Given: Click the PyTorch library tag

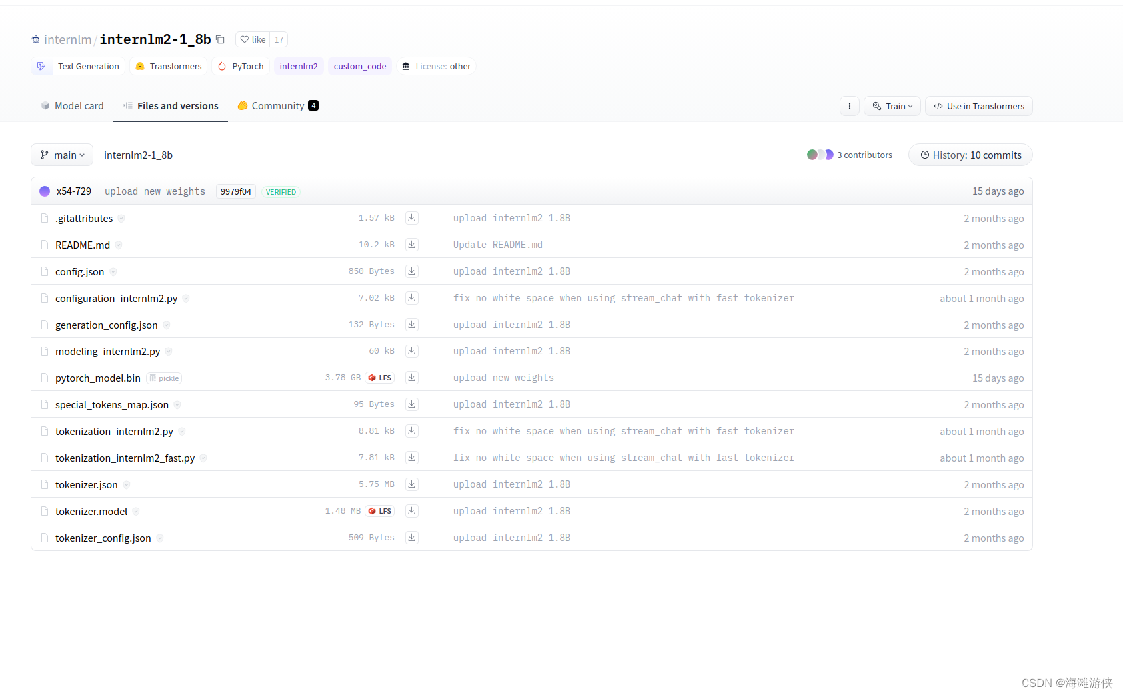Looking at the screenshot, I should click(241, 66).
